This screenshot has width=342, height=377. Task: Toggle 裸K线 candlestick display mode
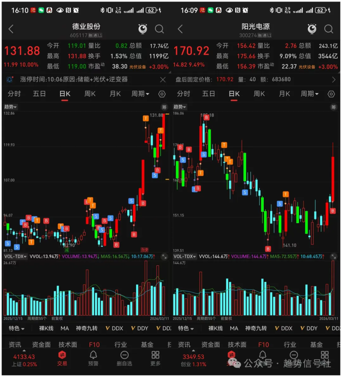[45, 328]
